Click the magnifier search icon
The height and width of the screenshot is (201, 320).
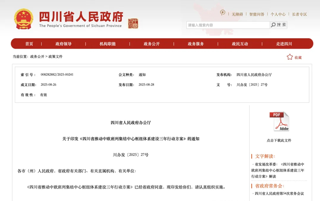(274, 25)
